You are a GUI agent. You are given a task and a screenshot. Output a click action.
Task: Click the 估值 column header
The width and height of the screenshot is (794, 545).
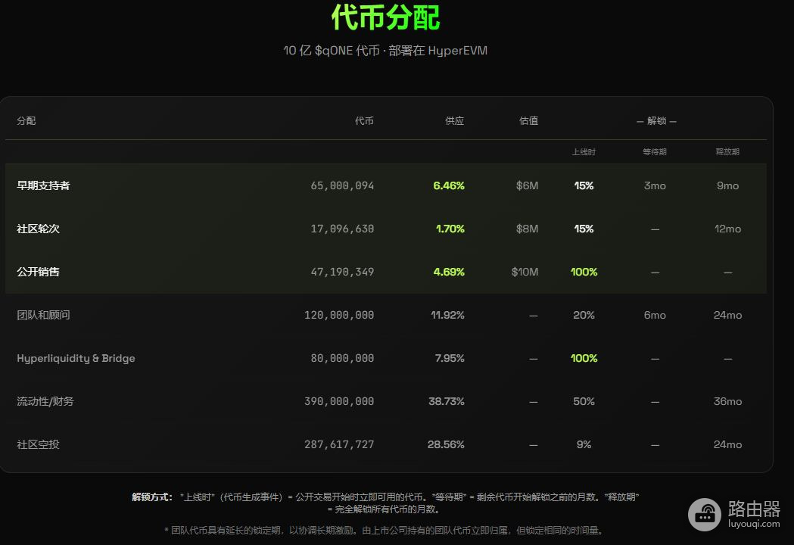528,120
